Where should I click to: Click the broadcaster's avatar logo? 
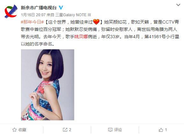tap(11, 11)
